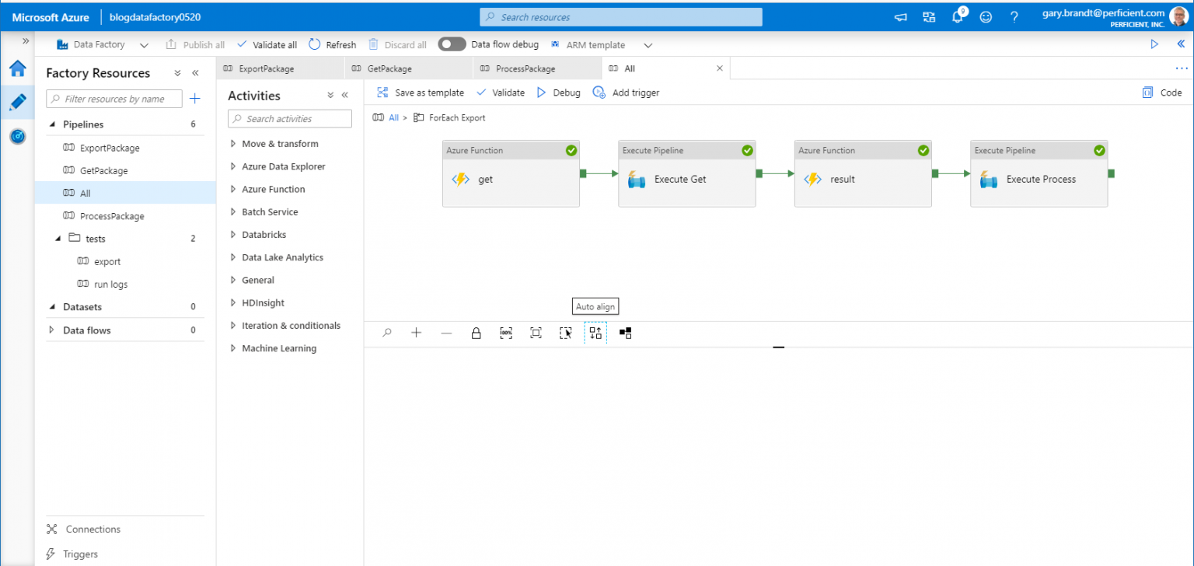This screenshot has width=1194, height=566.
Task: Open the notifications bell icon
Action: tap(958, 17)
